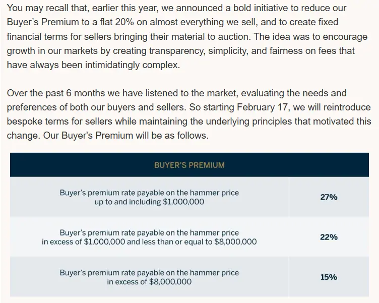The height and width of the screenshot is (303, 379).
Task: Click the "up to and including $1,000,000" line
Action: (x=149, y=202)
